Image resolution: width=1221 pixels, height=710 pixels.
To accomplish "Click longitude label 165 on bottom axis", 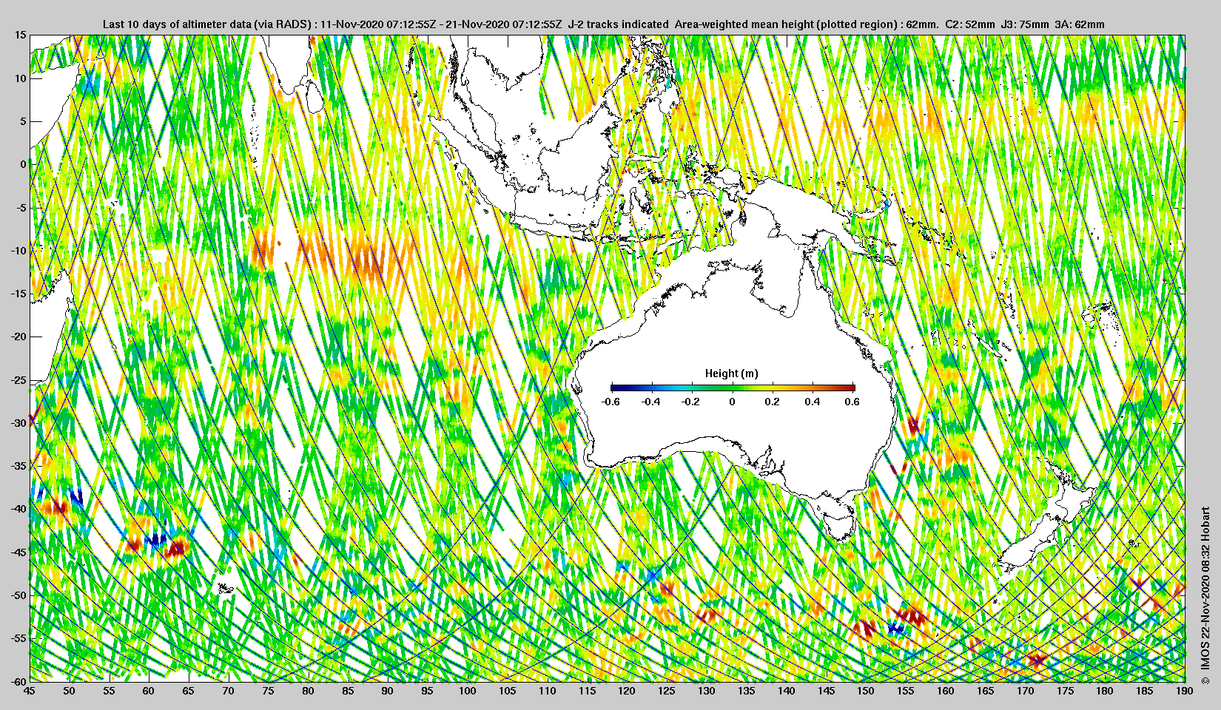I will coord(985,691).
